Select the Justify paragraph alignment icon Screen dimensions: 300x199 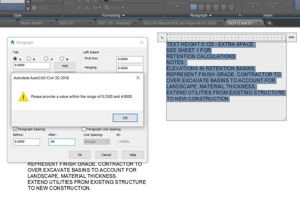click(223, 8)
